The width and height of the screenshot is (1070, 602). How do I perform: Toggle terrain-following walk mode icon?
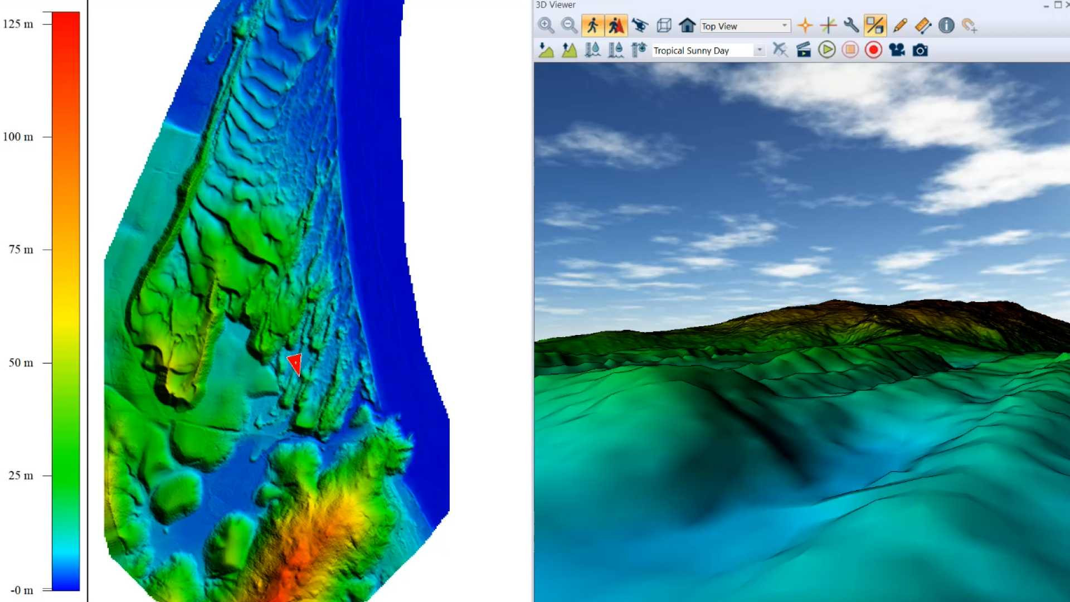(616, 26)
